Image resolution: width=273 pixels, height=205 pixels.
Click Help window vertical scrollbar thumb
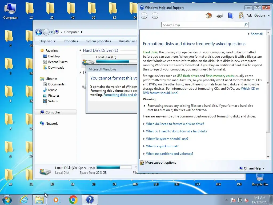pyautogui.click(x=268, y=84)
